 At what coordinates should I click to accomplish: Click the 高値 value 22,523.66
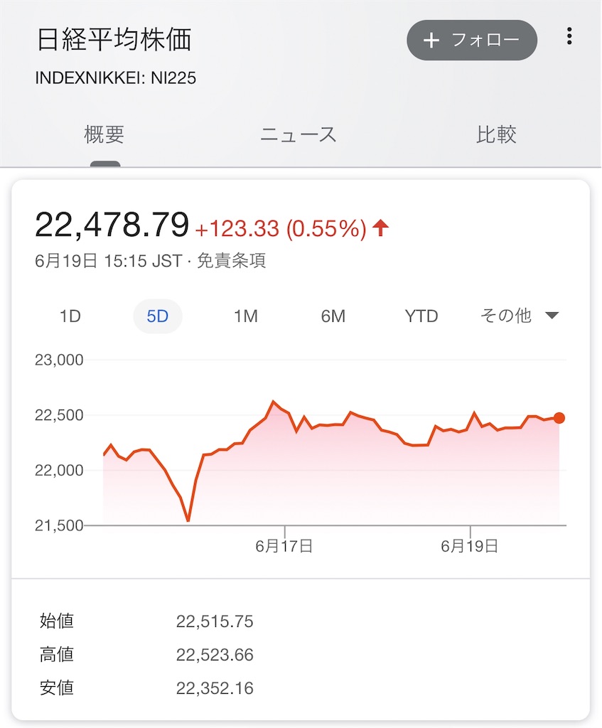pyautogui.click(x=215, y=655)
